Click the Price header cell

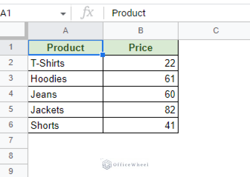(141, 48)
